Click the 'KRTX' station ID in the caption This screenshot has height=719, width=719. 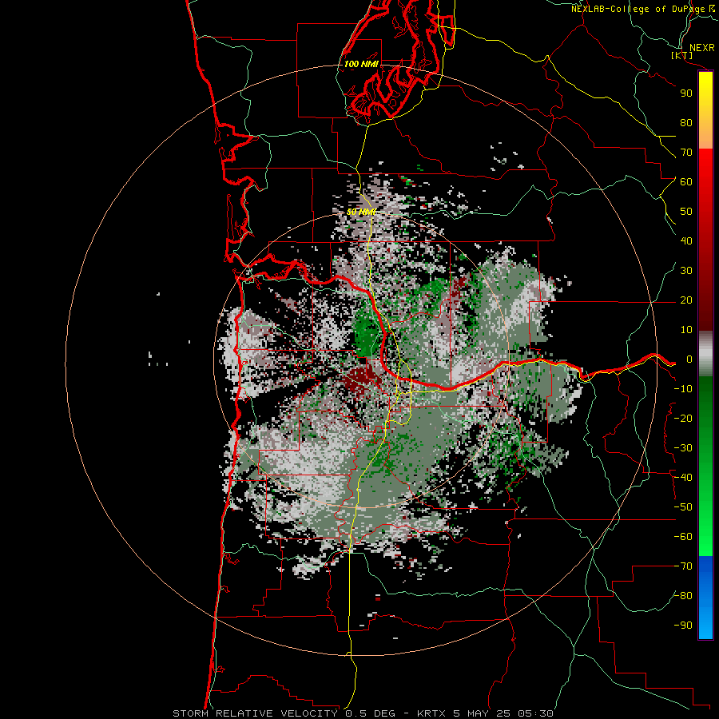click(431, 713)
